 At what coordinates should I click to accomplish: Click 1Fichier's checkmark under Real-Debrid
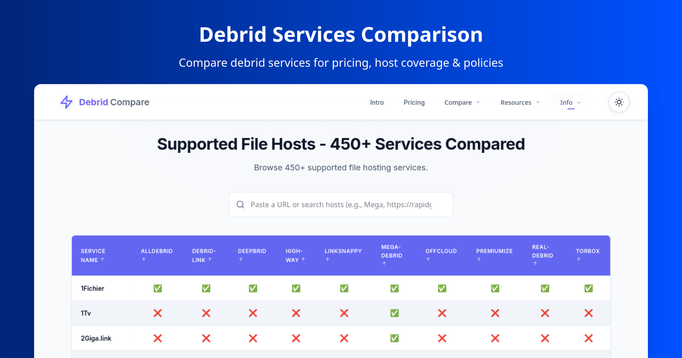(x=545, y=288)
